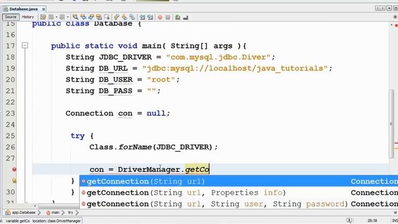
Task: Close the Database.java tab
Action: [44, 9]
